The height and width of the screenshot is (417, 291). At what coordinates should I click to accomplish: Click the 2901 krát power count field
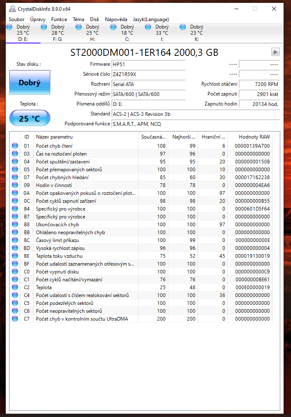click(259, 94)
